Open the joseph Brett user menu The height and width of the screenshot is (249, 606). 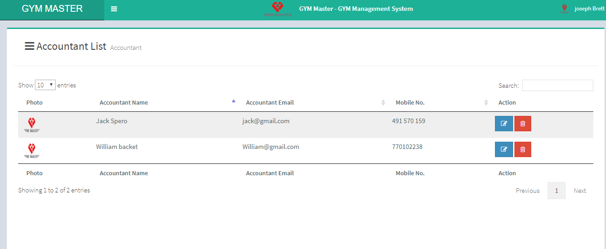point(589,9)
